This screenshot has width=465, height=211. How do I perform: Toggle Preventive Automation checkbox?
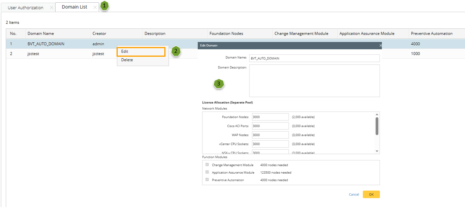(207, 180)
